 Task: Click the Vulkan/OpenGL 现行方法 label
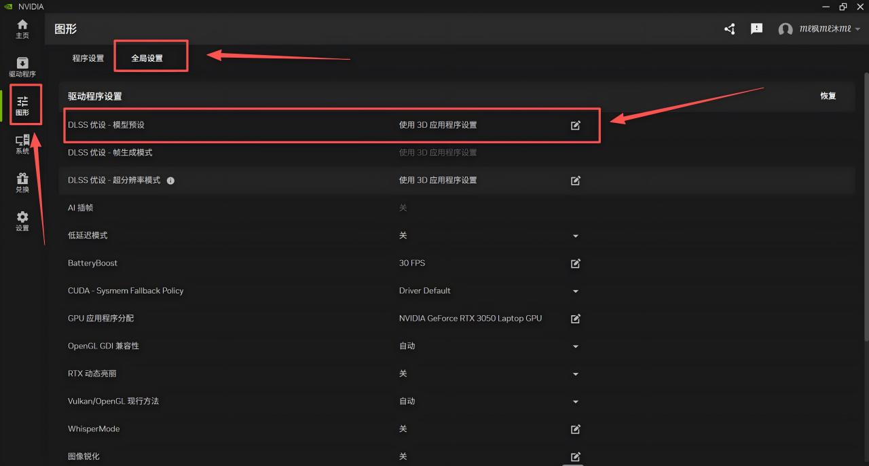point(113,401)
